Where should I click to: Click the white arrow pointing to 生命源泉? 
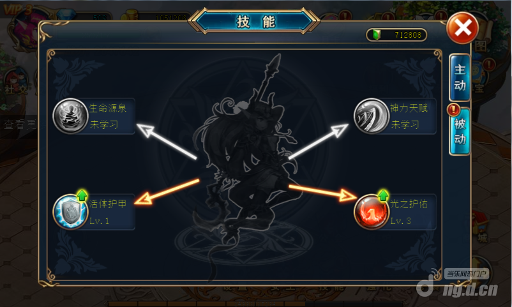(167, 142)
